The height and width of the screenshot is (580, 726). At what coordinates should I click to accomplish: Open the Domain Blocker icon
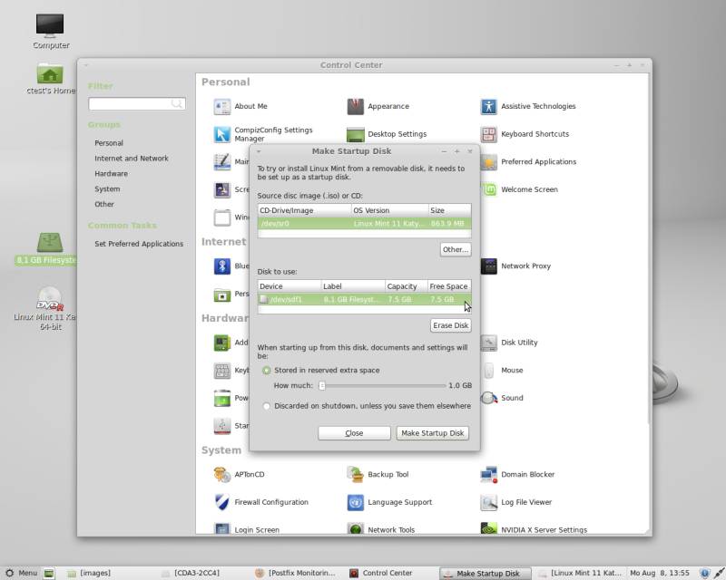[x=489, y=474]
